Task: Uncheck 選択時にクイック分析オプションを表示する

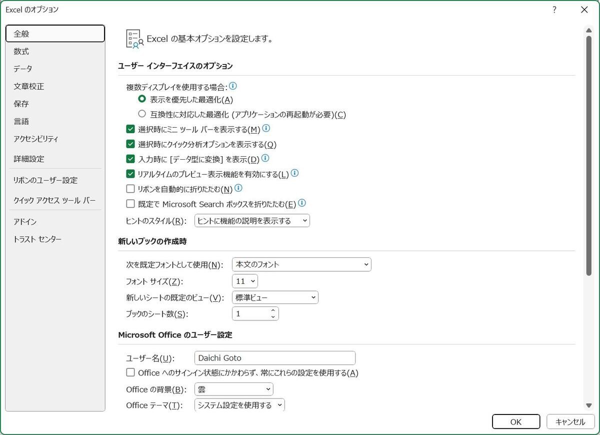Action: 130,144
